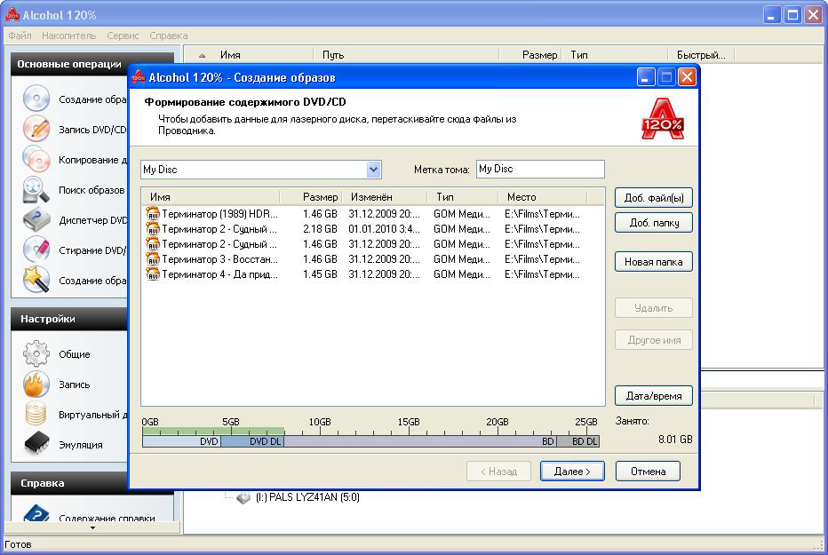
Task: Click the Место column header in dialog
Action: coord(543,197)
